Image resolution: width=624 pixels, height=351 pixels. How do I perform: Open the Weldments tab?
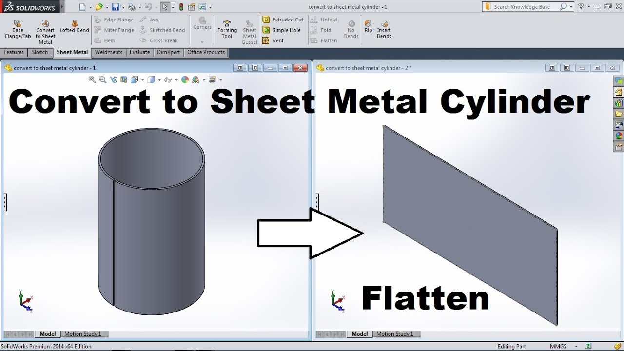(x=109, y=52)
